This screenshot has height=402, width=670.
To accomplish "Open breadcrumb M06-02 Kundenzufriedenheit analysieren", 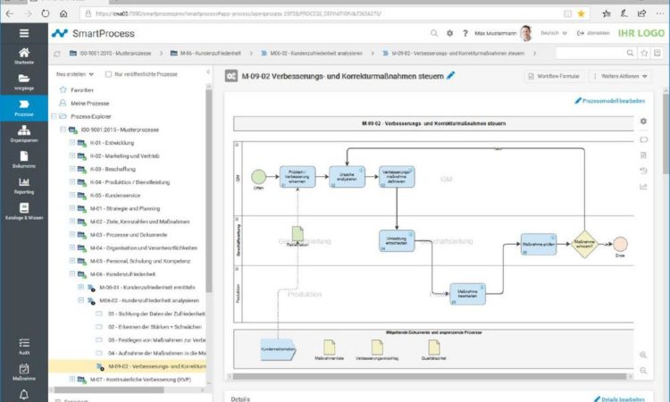I will (312, 54).
